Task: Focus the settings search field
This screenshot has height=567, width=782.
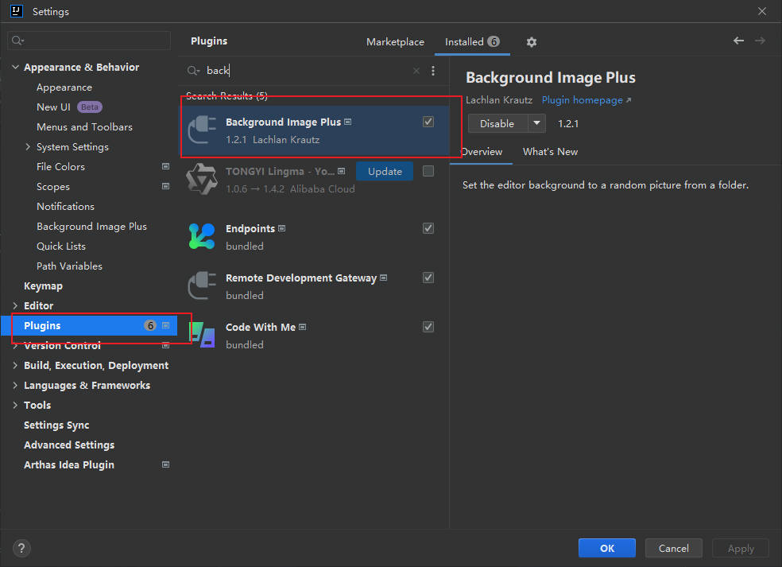Action: click(89, 41)
